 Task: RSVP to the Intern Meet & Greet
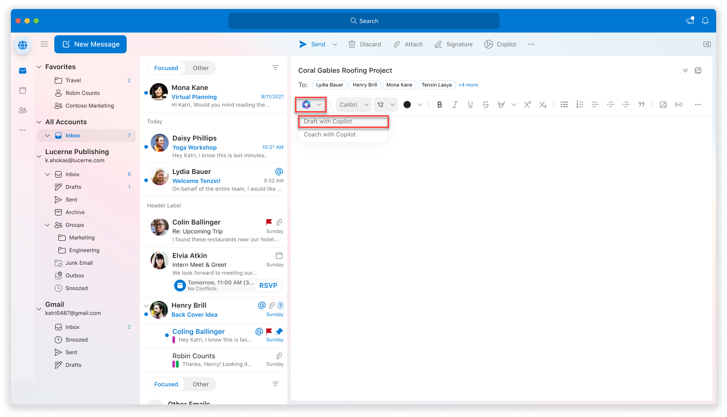(268, 286)
